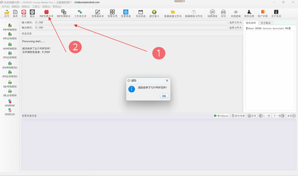Click the 批量提取文件名 icon
The width and height of the screenshot is (298, 176).
[x=194, y=12]
